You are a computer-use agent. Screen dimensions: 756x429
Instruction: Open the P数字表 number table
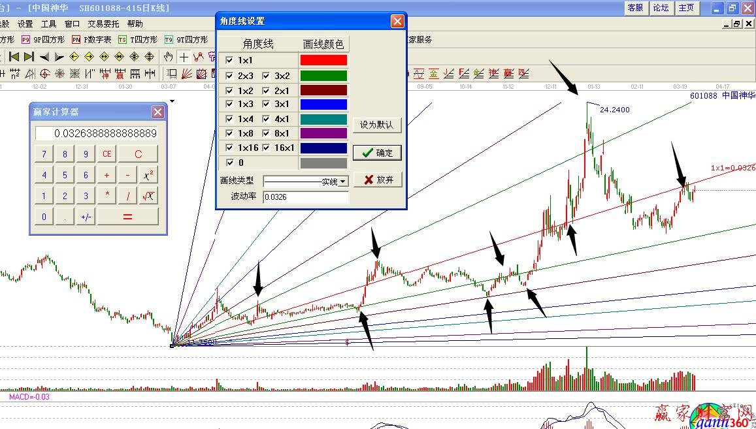point(91,40)
